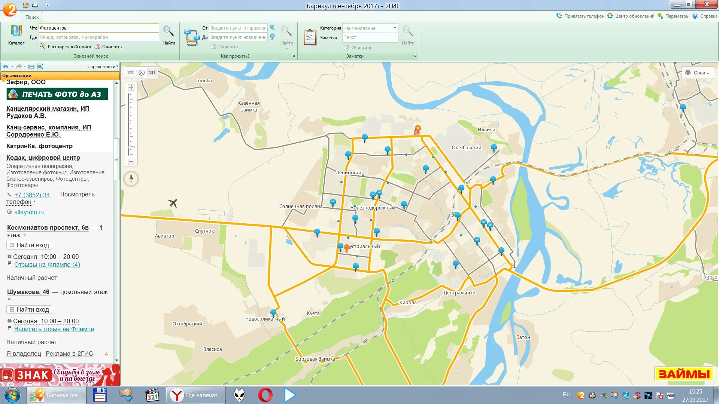Open Opera from the taskbar
The width and height of the screenshot is (719, 404).
click(x=265, y=395)
